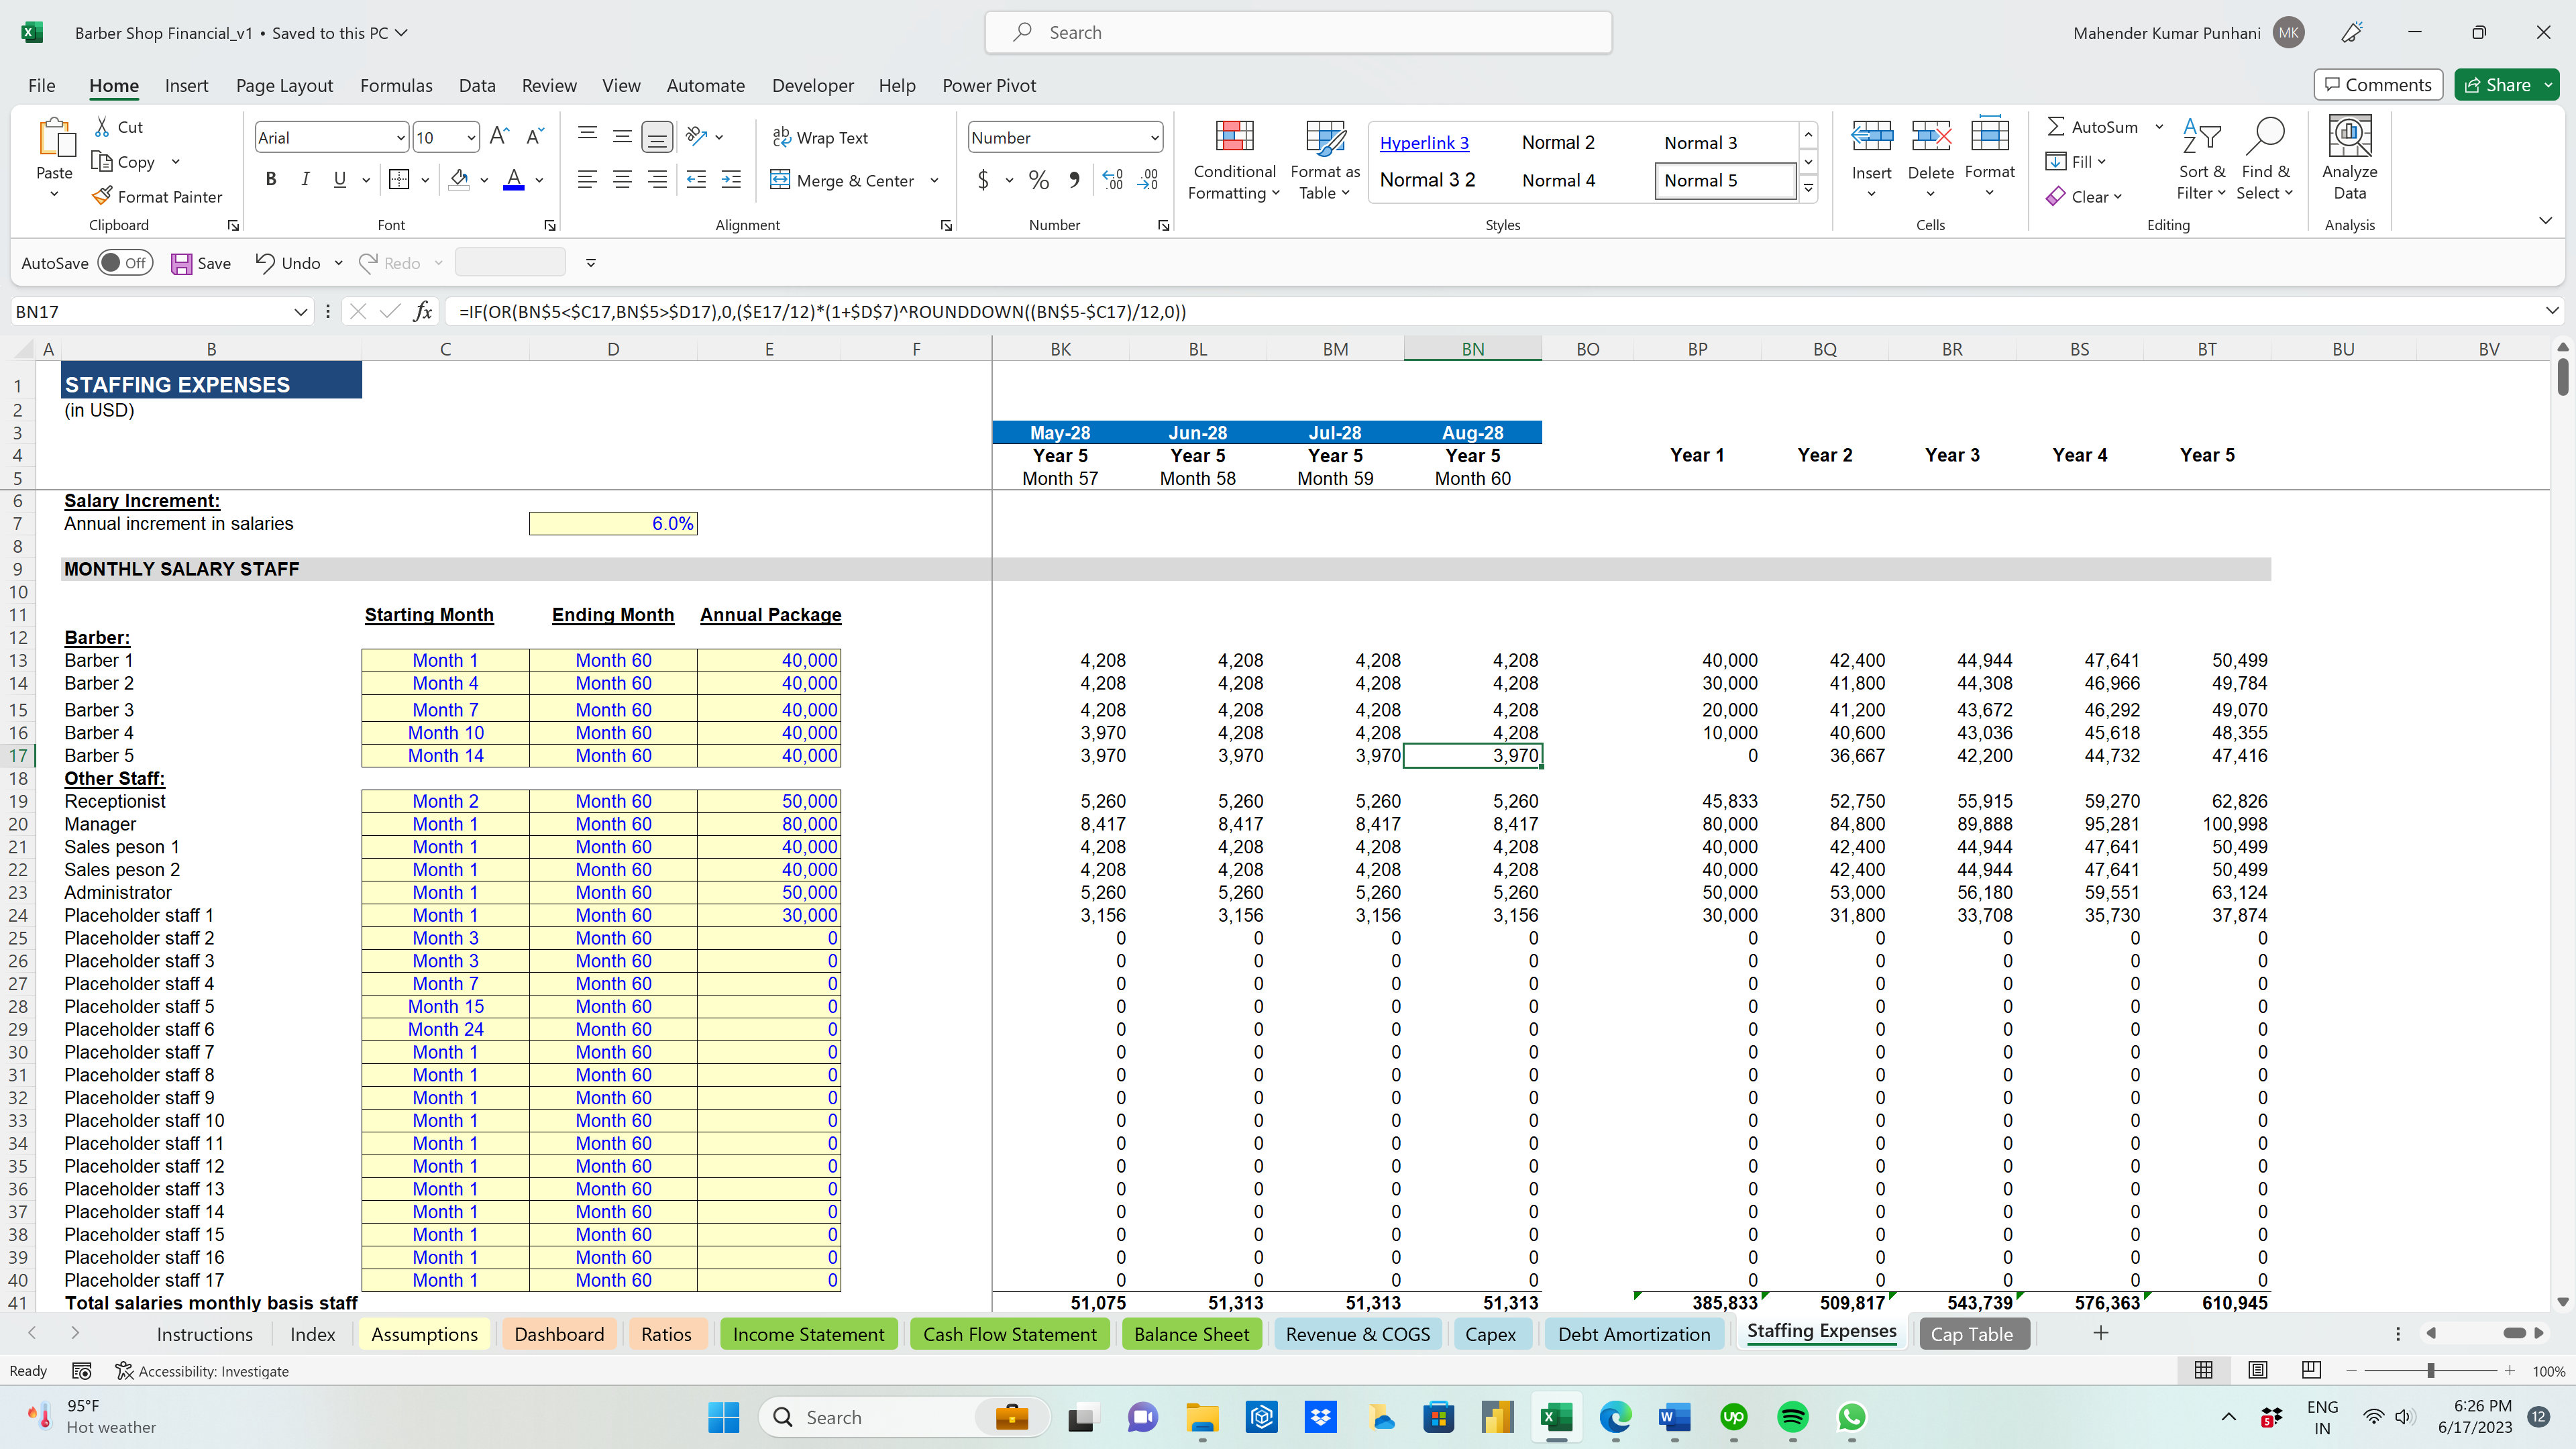Open the Formulas ribbon tab
The height and width of the screenshot is (1449, 2576).
(x=396, y=86)
